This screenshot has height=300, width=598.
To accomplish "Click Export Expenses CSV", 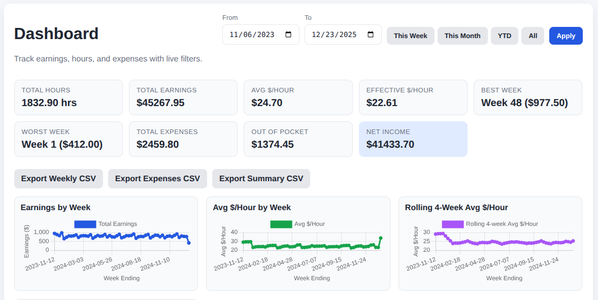I will [x=157, y=179].
